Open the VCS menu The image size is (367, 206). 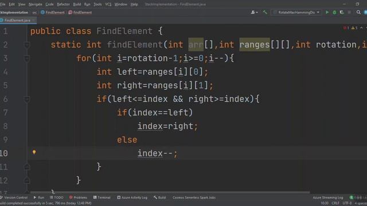(x=108, y=4)
